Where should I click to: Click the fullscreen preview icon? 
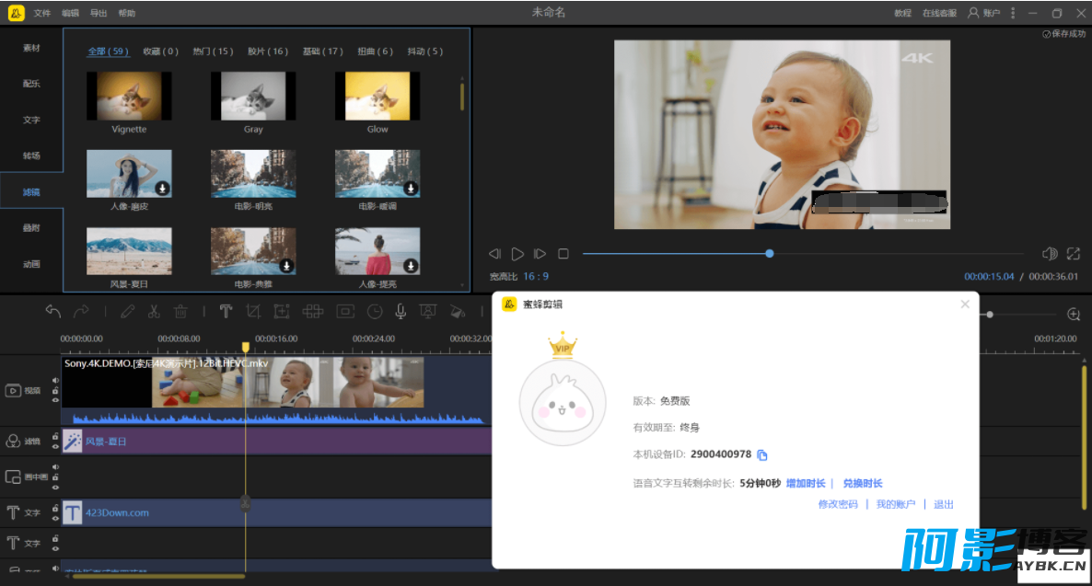[x=1074, y=254]
